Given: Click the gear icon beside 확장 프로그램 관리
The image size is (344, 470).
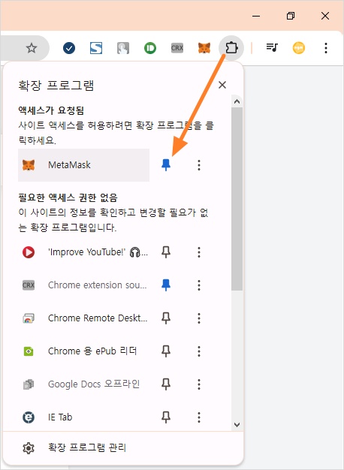Looking at the screenshot, I should (x=29, y=448).
